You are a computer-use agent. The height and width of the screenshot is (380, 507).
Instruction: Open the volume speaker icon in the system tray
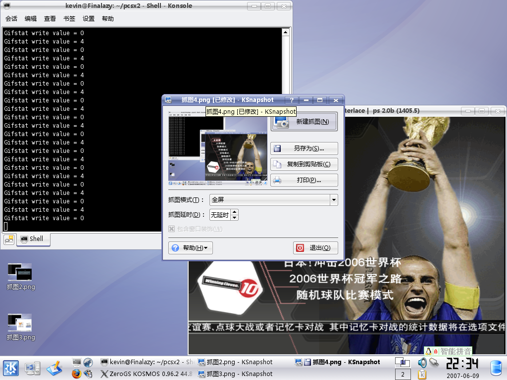422,363
